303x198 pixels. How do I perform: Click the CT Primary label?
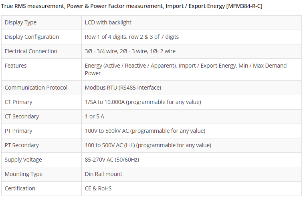(18, 102)
